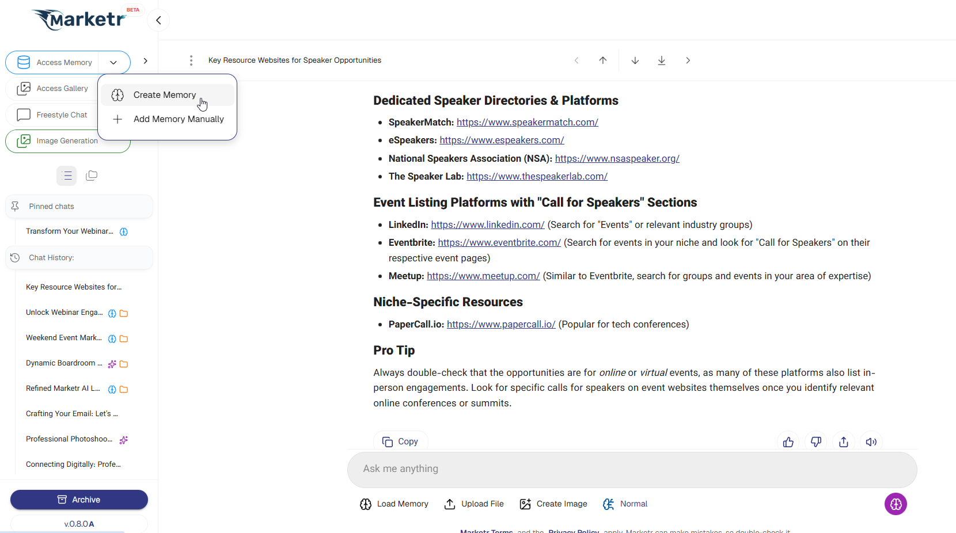Click memory icon beside Weekend Event chat
Image resolution: width=956 pixels, height=533 pixels.
[112, 339]
